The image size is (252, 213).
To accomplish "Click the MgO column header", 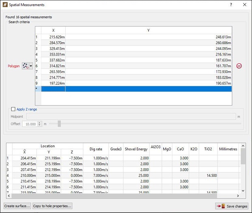I will 167,149.
